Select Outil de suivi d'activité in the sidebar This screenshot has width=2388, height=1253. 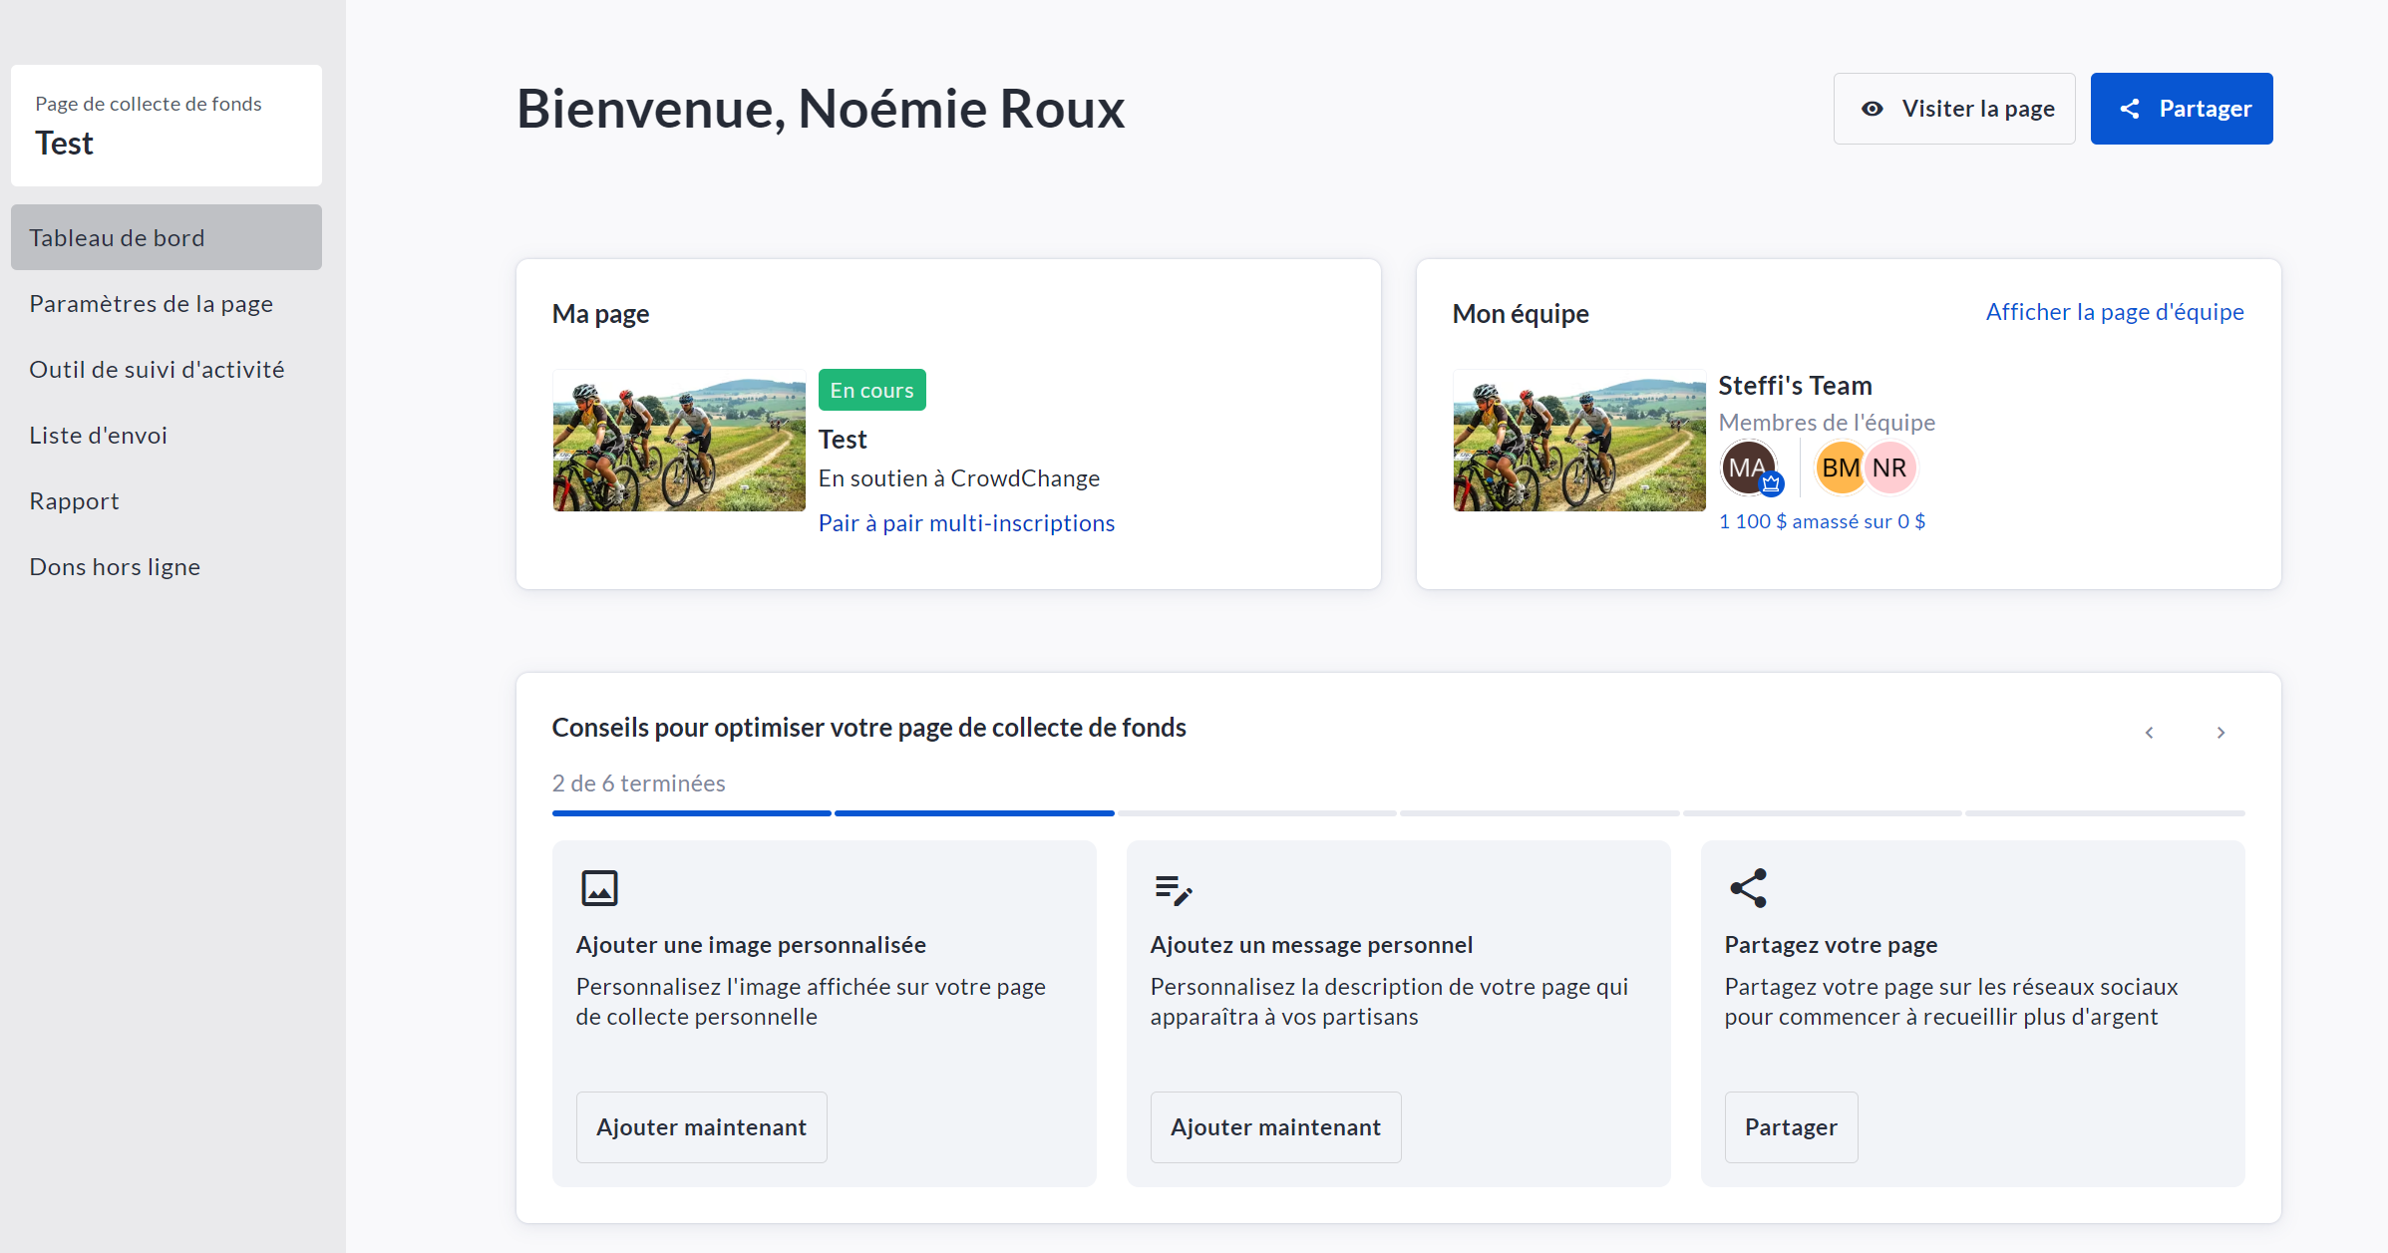[x=157, y=369]
